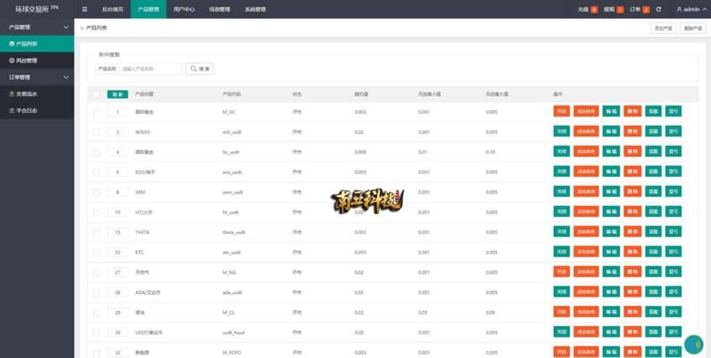Click the 添加产品 button
The height and width of the screenshot is (358, 711).
(x=662, y=28)
